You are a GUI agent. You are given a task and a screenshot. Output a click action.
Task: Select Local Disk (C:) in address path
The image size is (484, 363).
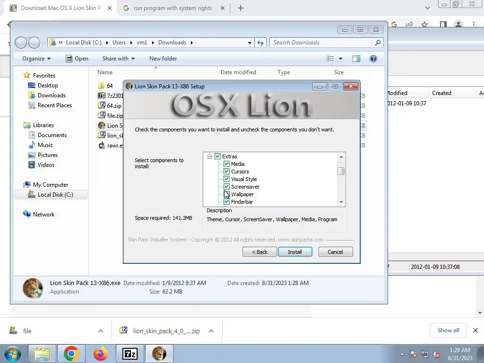click(84, 43)
